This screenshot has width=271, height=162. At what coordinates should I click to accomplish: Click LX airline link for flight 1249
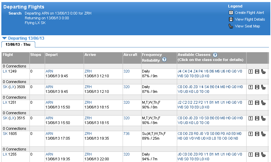point(5,71)
